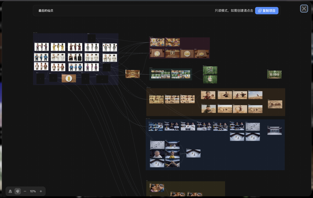Click the 复制项目 button
The image size is (313, 198).
pos(267,11)
